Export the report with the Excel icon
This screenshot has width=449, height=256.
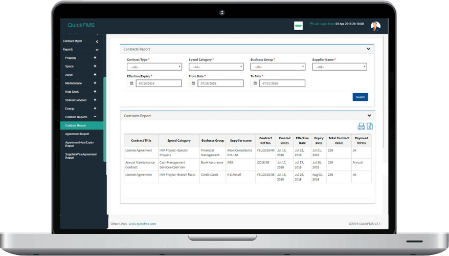coord(370,126)
